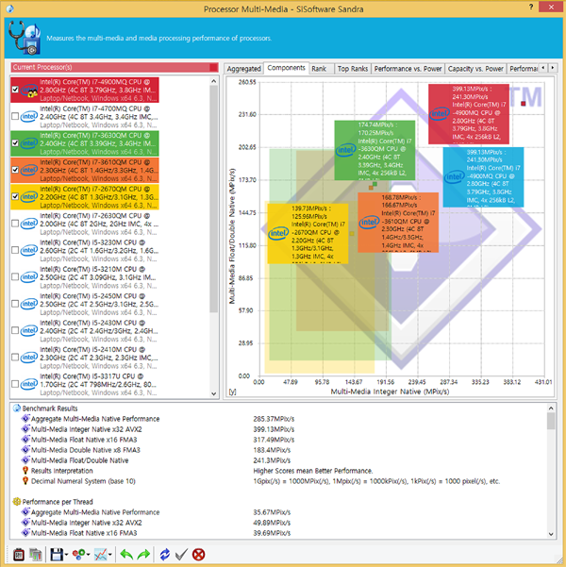Check the Core i5-2450M processor checkbox
Screen dimensions: 566x567
[x=15, y=304]
